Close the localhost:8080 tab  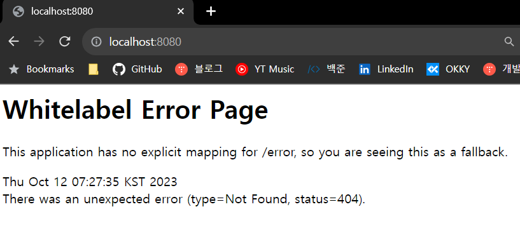tap(180, 11)
